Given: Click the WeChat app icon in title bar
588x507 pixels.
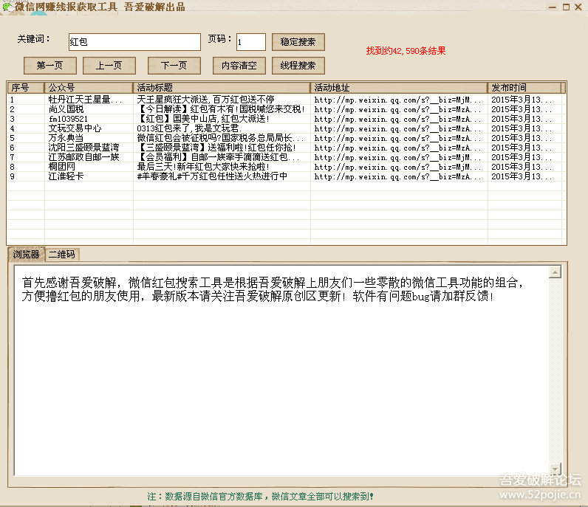Looking at the screenshot, I should (7, 7).
